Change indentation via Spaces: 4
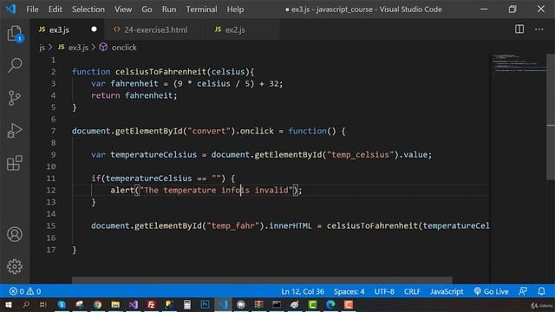 [349, 291]
